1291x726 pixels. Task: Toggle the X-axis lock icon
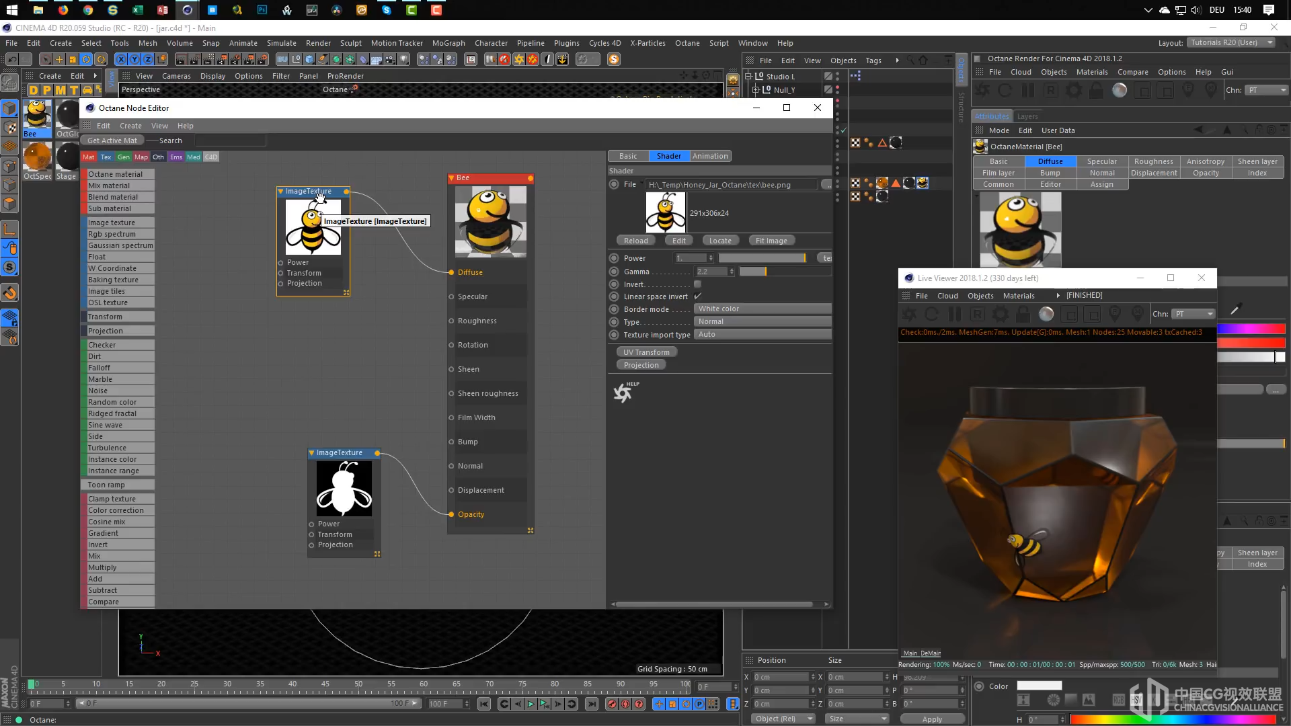tap(121, 59)
